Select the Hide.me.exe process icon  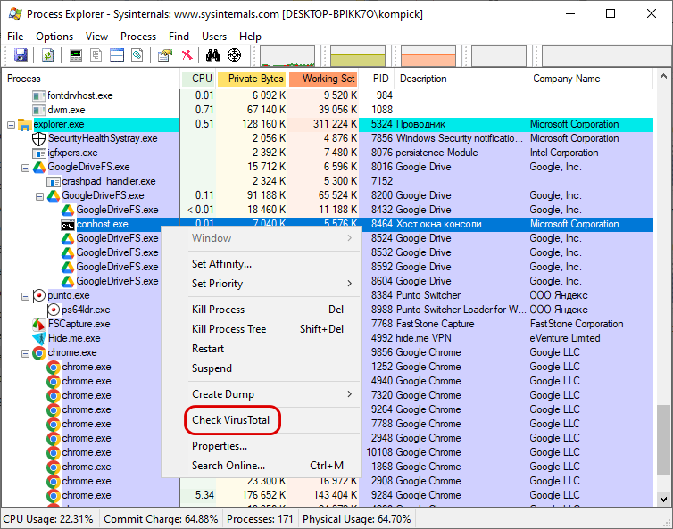pos(39,338)
